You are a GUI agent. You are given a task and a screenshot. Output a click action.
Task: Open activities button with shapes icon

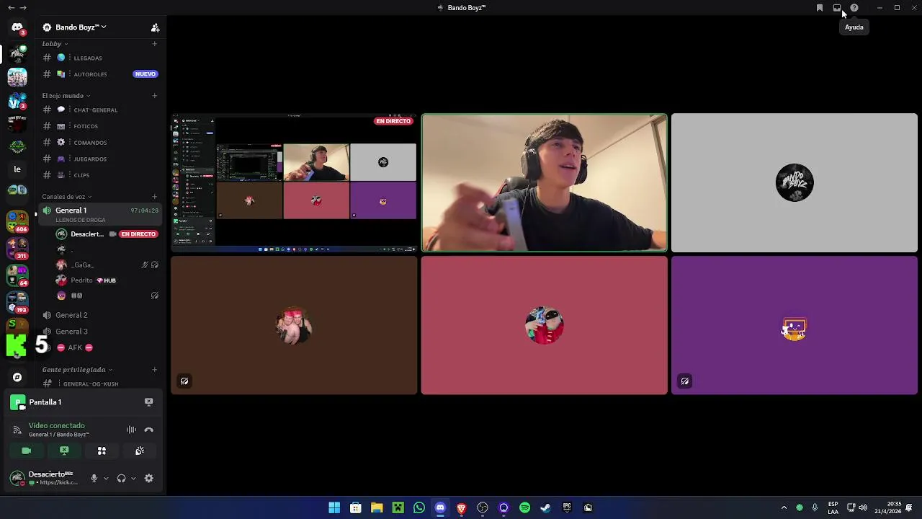102,451
